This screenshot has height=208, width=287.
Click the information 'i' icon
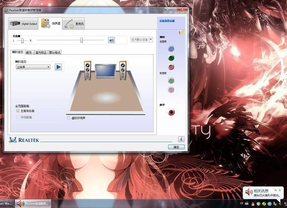coord(181,139)
